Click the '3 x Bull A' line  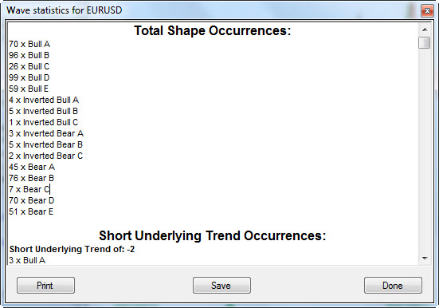[27, 260]
